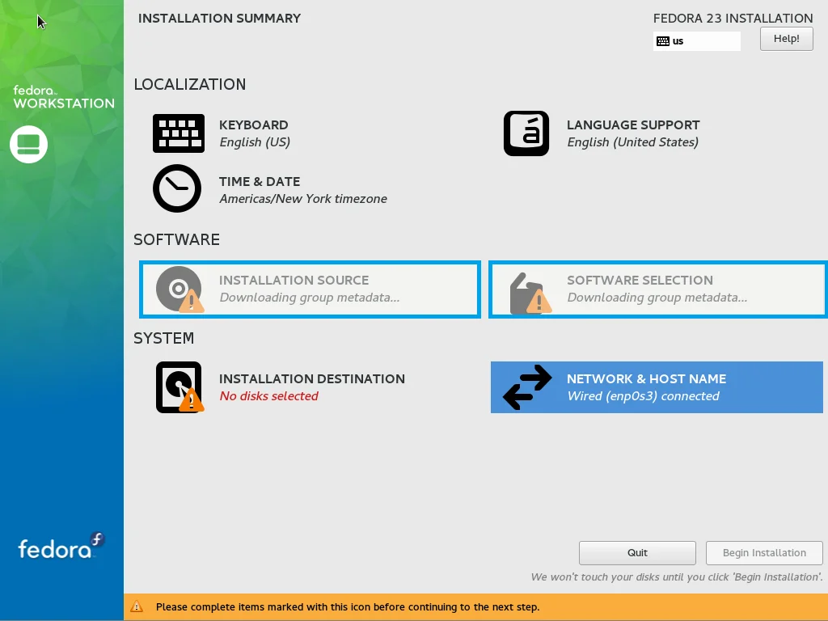
Task: Open the KEYBOARD settings label
Action: point(253,125)
